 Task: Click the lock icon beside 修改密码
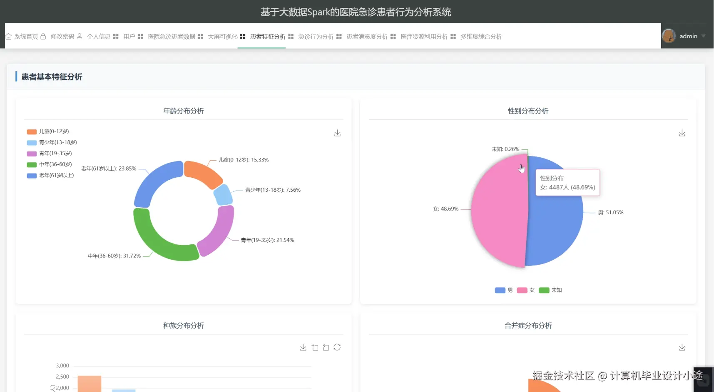coord(43,36)
